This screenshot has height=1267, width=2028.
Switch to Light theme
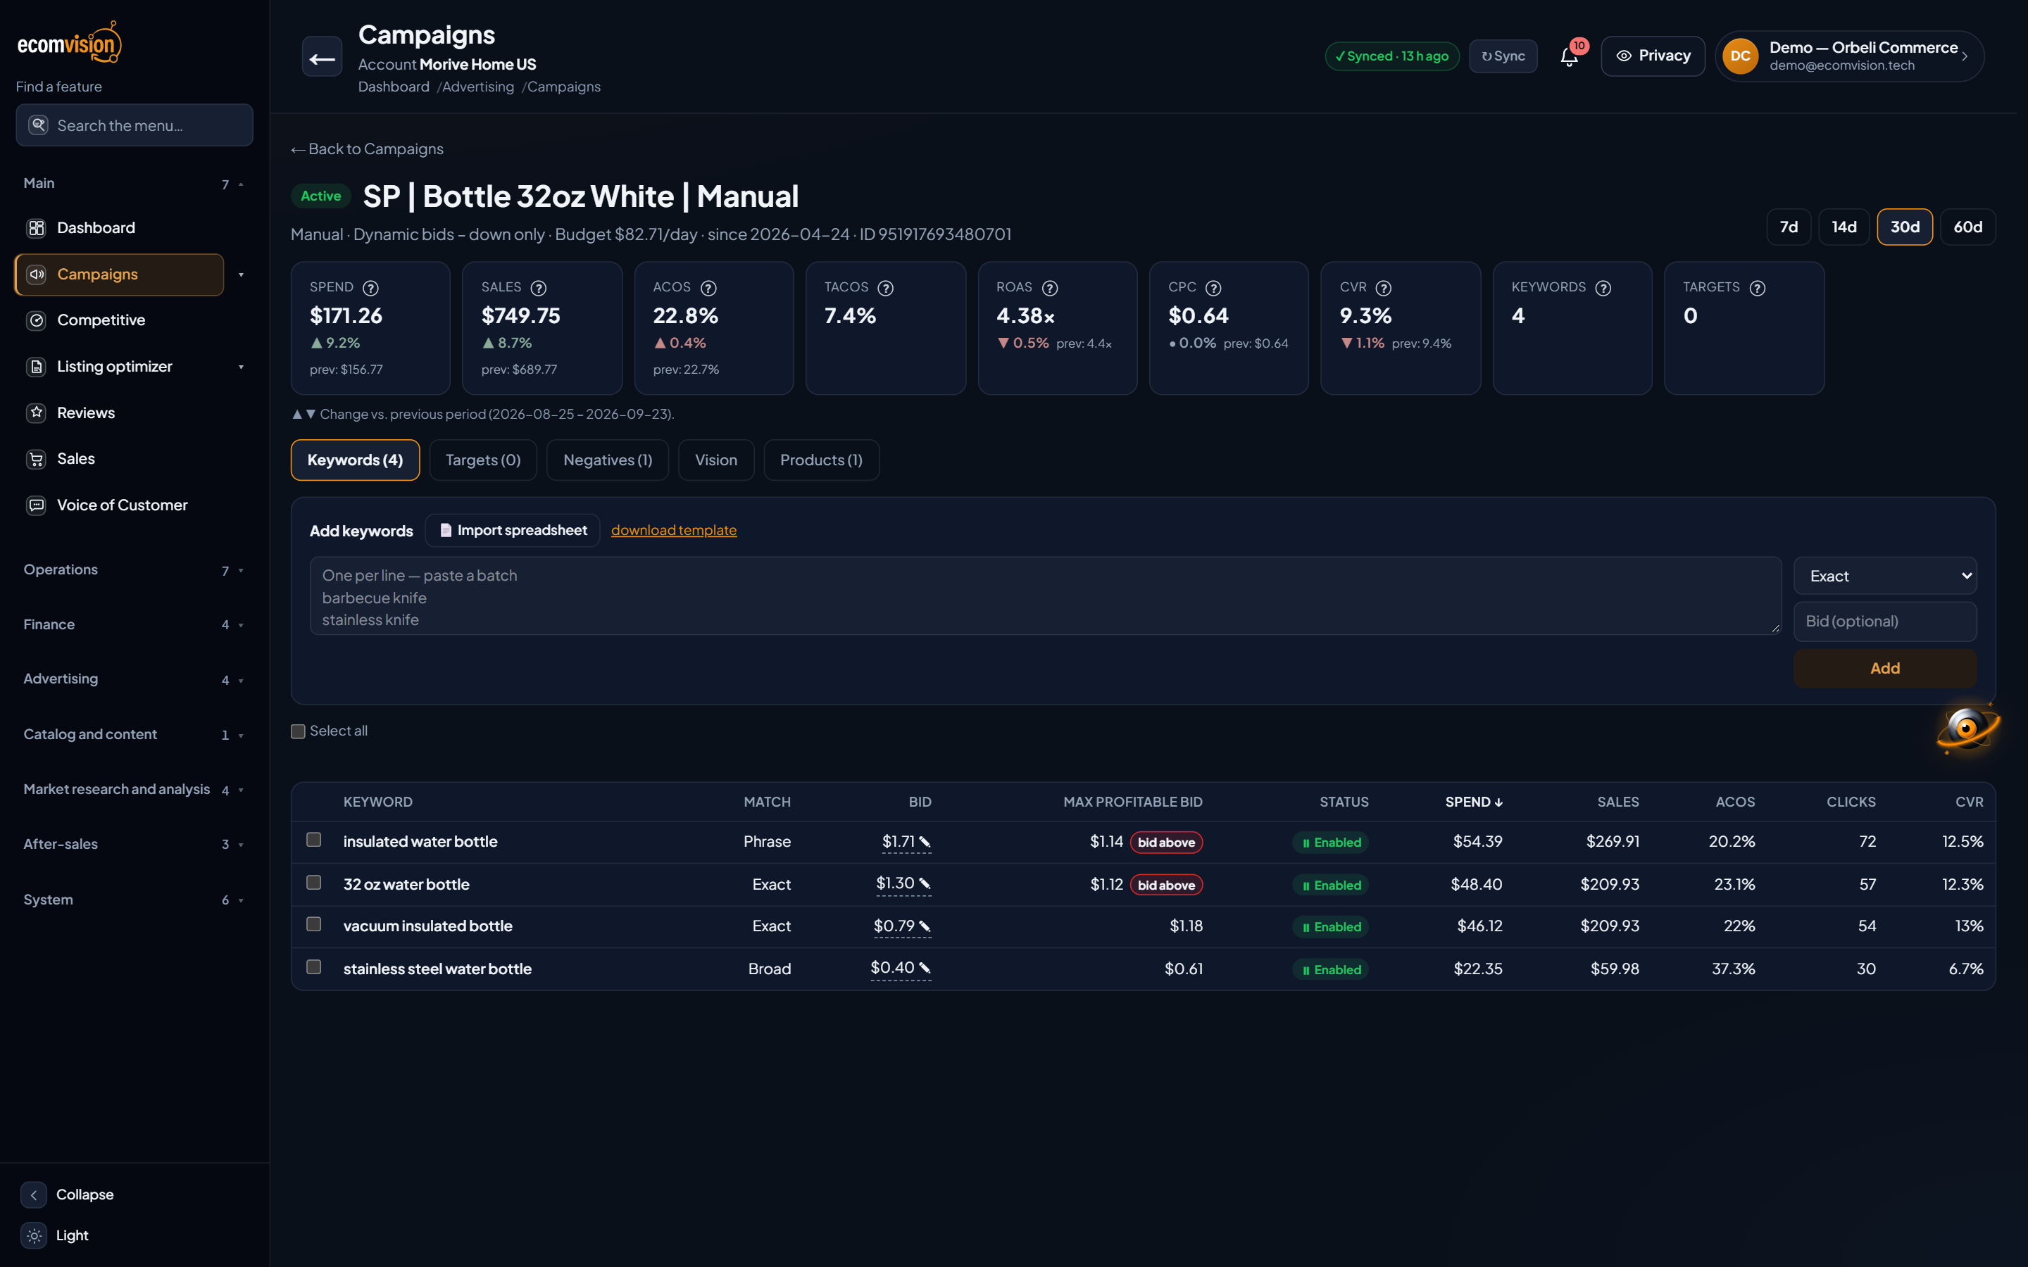pos(56,1235)
